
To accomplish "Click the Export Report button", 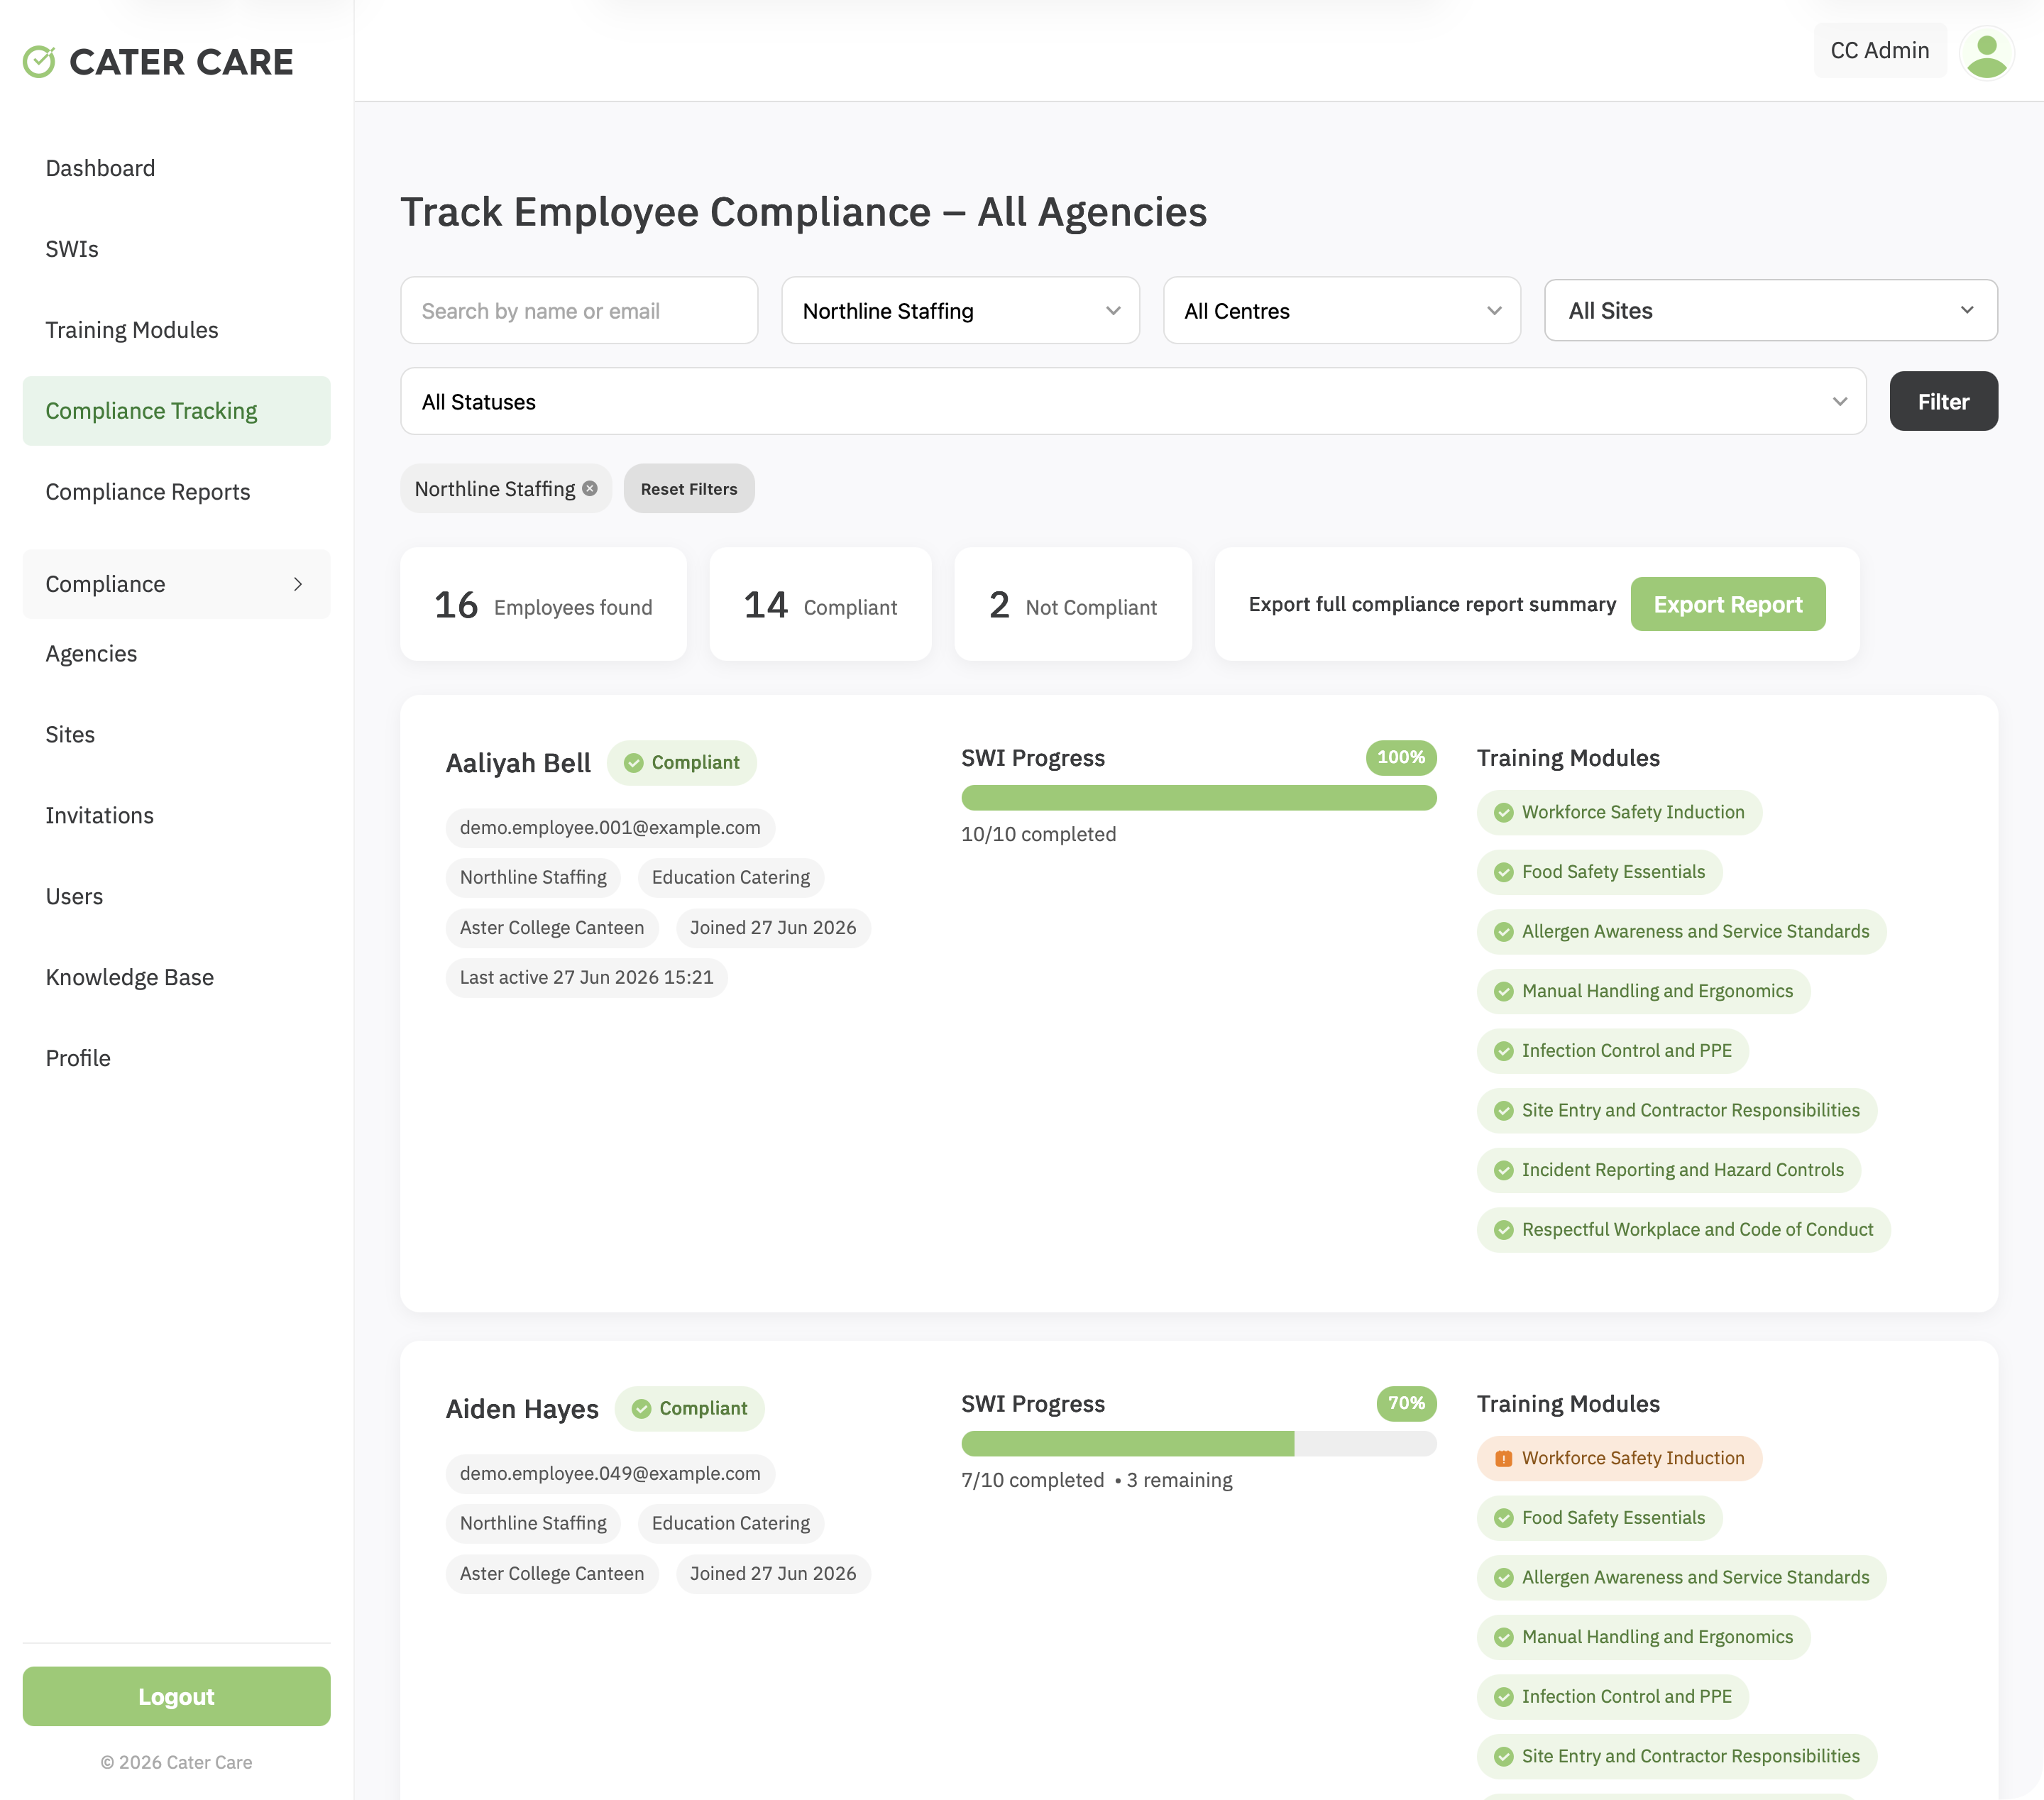I will coord(1727,604).
